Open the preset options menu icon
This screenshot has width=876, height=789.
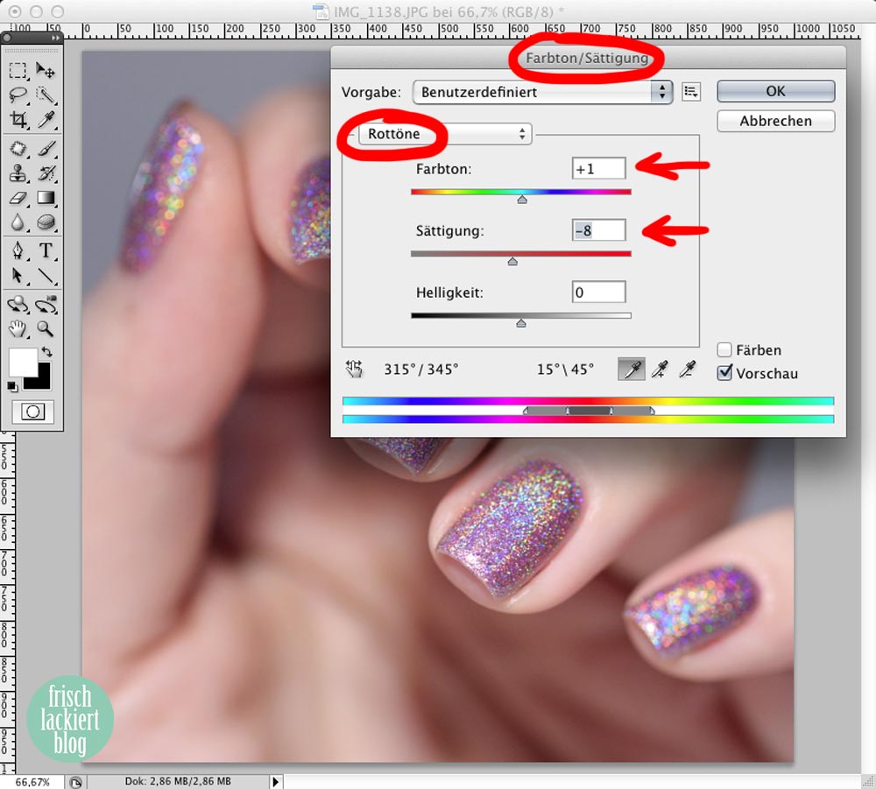click(x=691, y=92)
